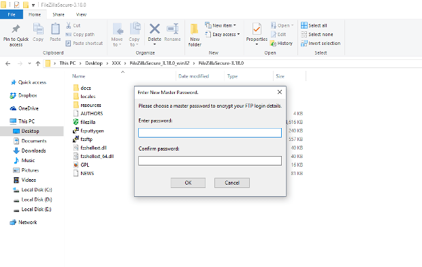
Task: Select Local Disk (C:)
Action: (33, 189)
